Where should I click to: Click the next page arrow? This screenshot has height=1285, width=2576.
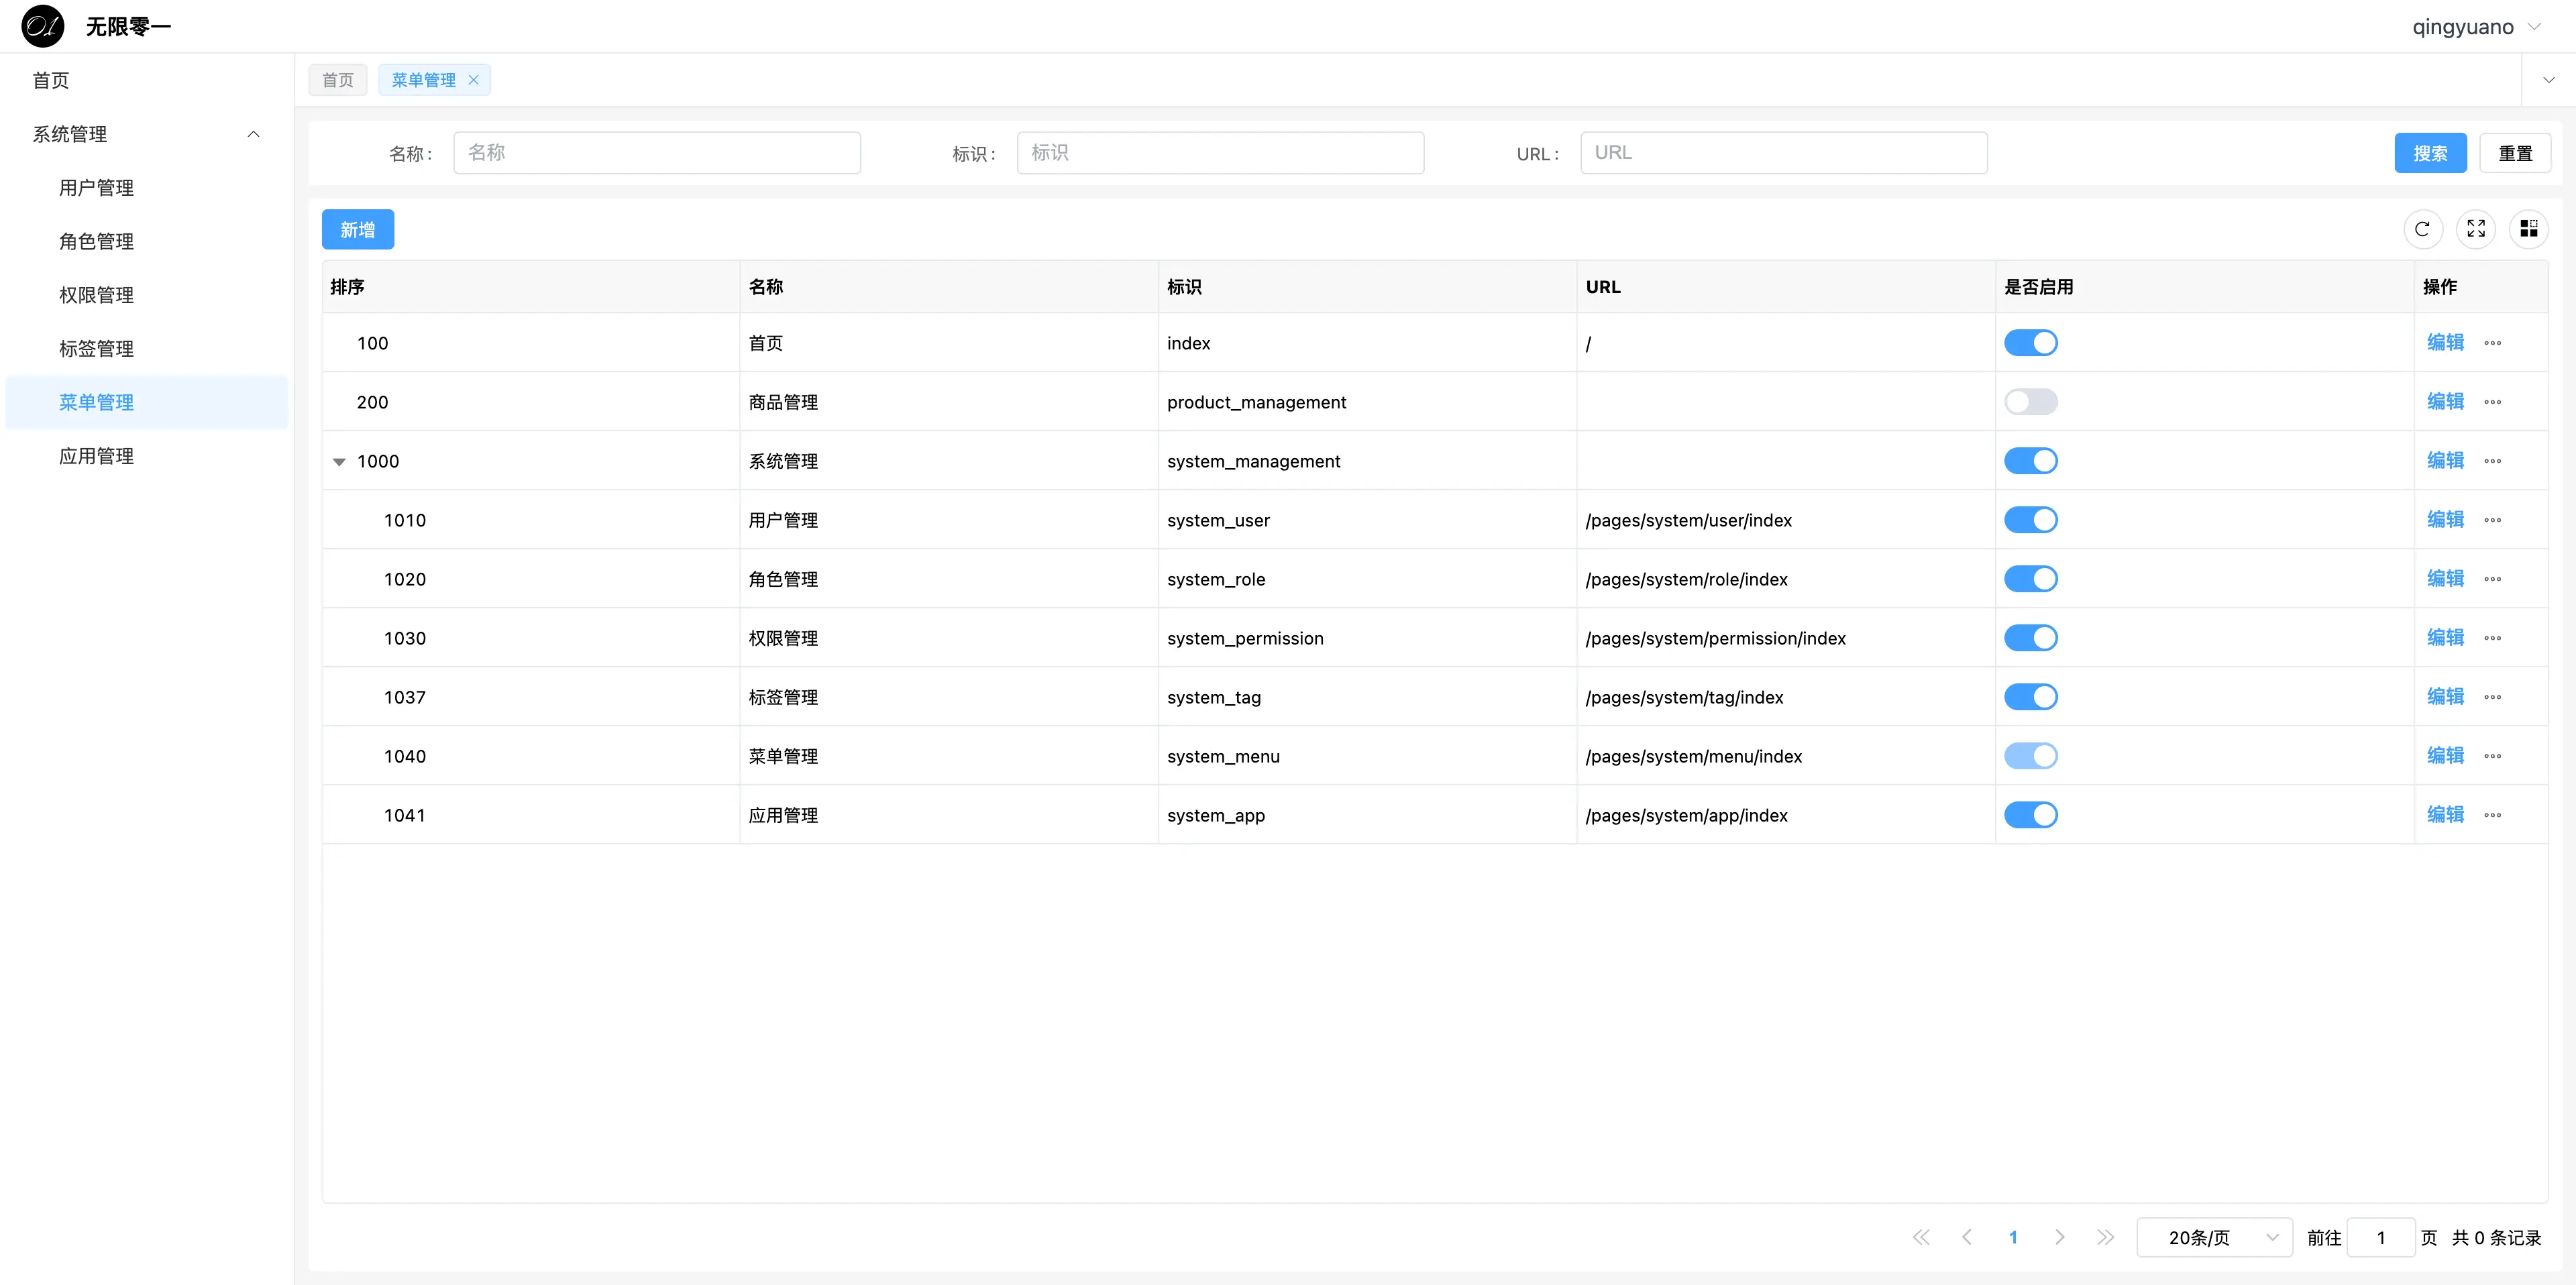(x=2059, y=1237)
